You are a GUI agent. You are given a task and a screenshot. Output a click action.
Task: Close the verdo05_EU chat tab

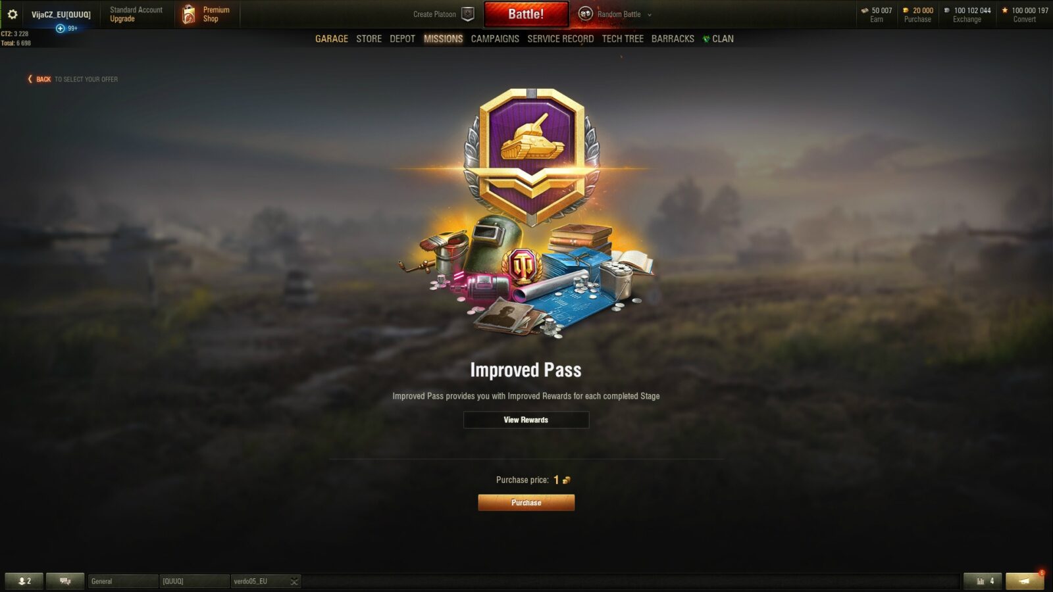pyautogui.click(x=294, y=581)
